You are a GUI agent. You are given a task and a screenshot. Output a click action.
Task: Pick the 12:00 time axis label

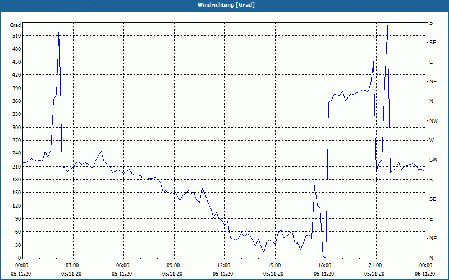coord(222,265)
